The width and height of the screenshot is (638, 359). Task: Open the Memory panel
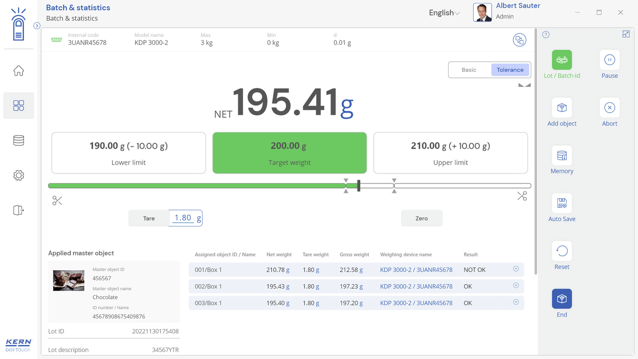[562, 156]
